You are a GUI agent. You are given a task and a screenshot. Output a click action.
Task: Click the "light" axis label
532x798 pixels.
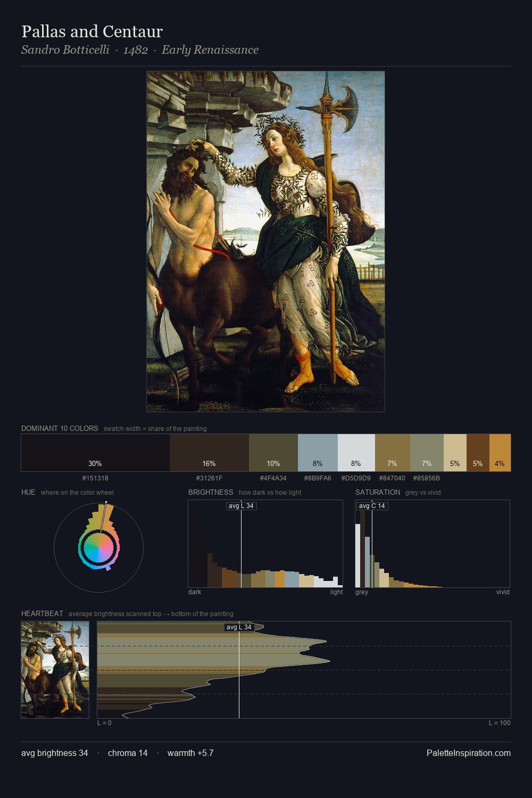336,592
